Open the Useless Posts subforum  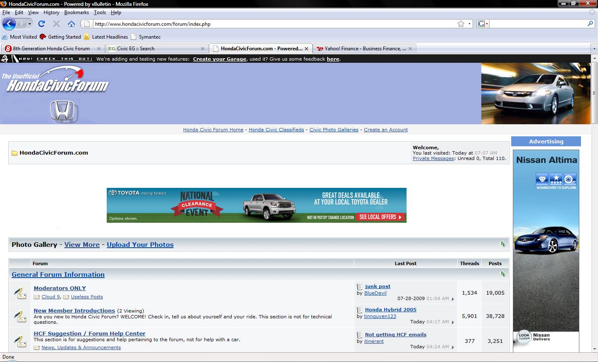click(87, 297)
